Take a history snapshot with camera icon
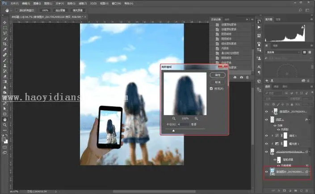Viewport: 315px width, 194px height. click(x=241, y=77)
